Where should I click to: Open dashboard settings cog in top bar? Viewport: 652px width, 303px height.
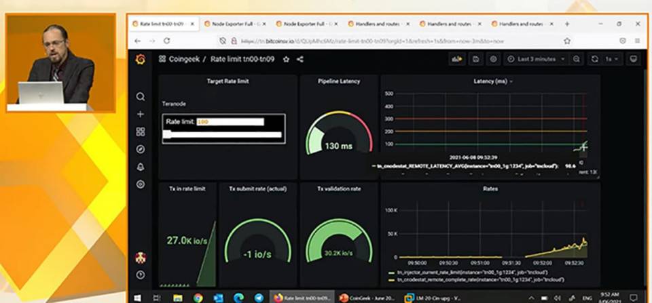[x=493, y=60]
